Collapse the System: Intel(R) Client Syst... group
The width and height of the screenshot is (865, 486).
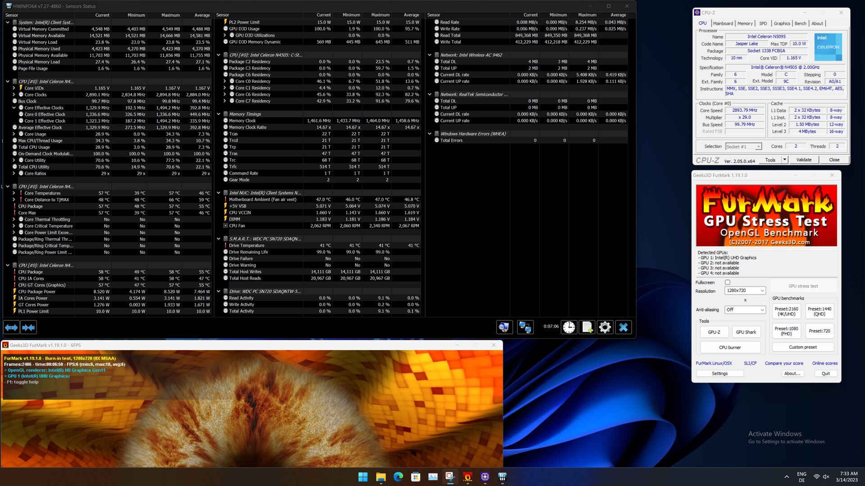click(8, 22)
